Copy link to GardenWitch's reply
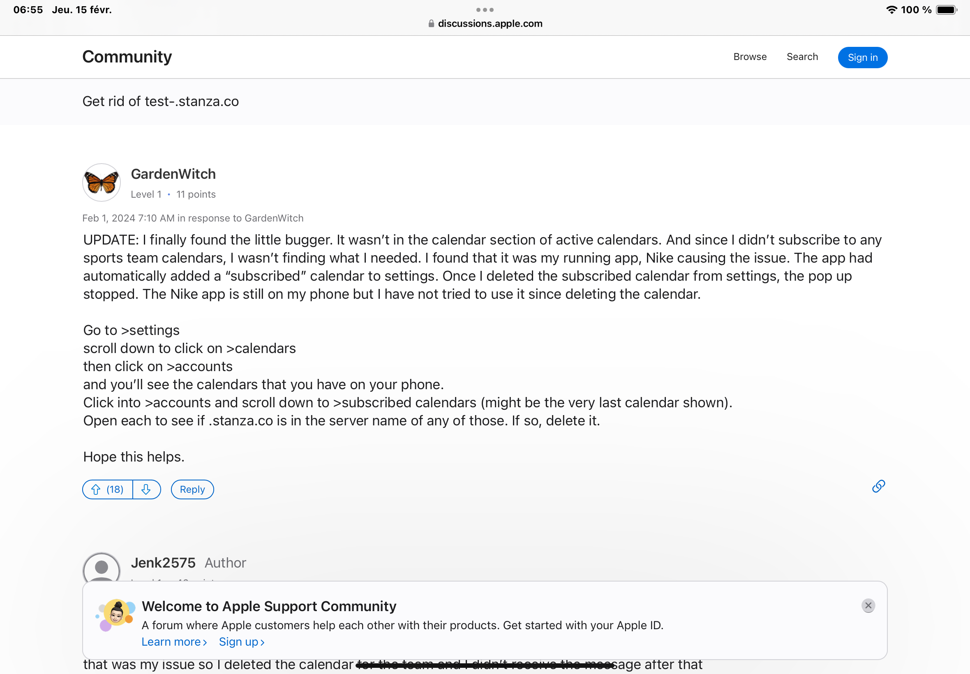The height and width of the screenshot is (674, 970). 878,487
